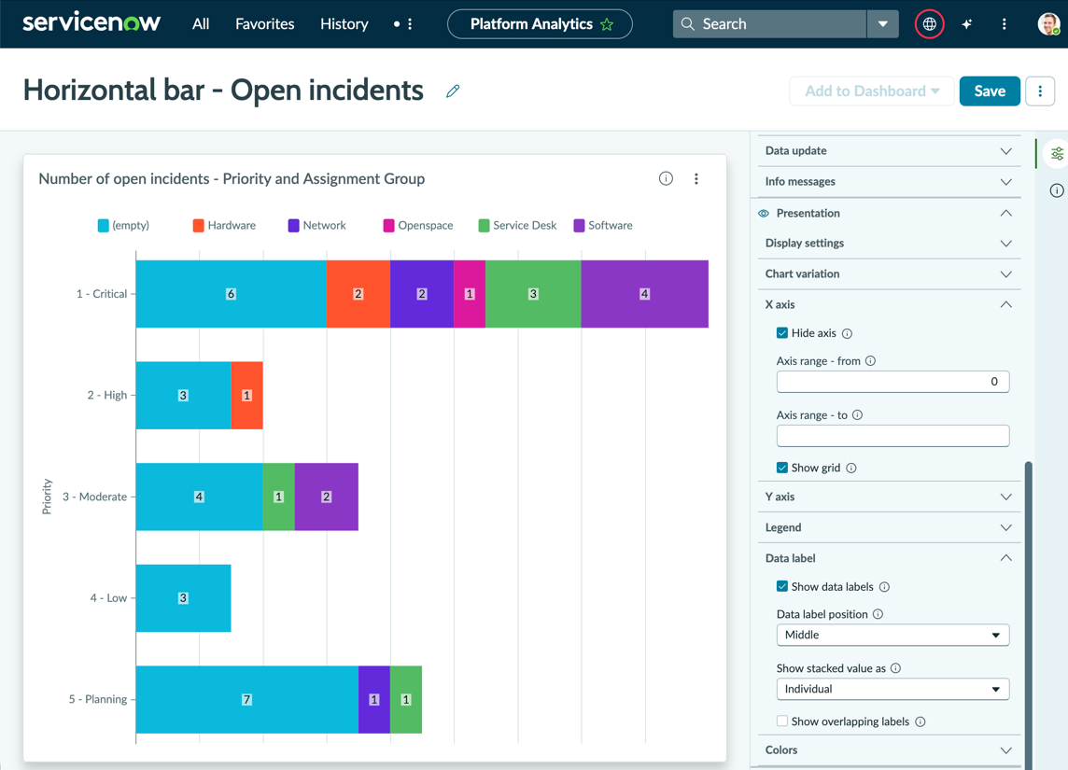The image size is (1068, 770).
Task: Click the Planning (empty) bar segment showing 7
Action: pos(247,699)
